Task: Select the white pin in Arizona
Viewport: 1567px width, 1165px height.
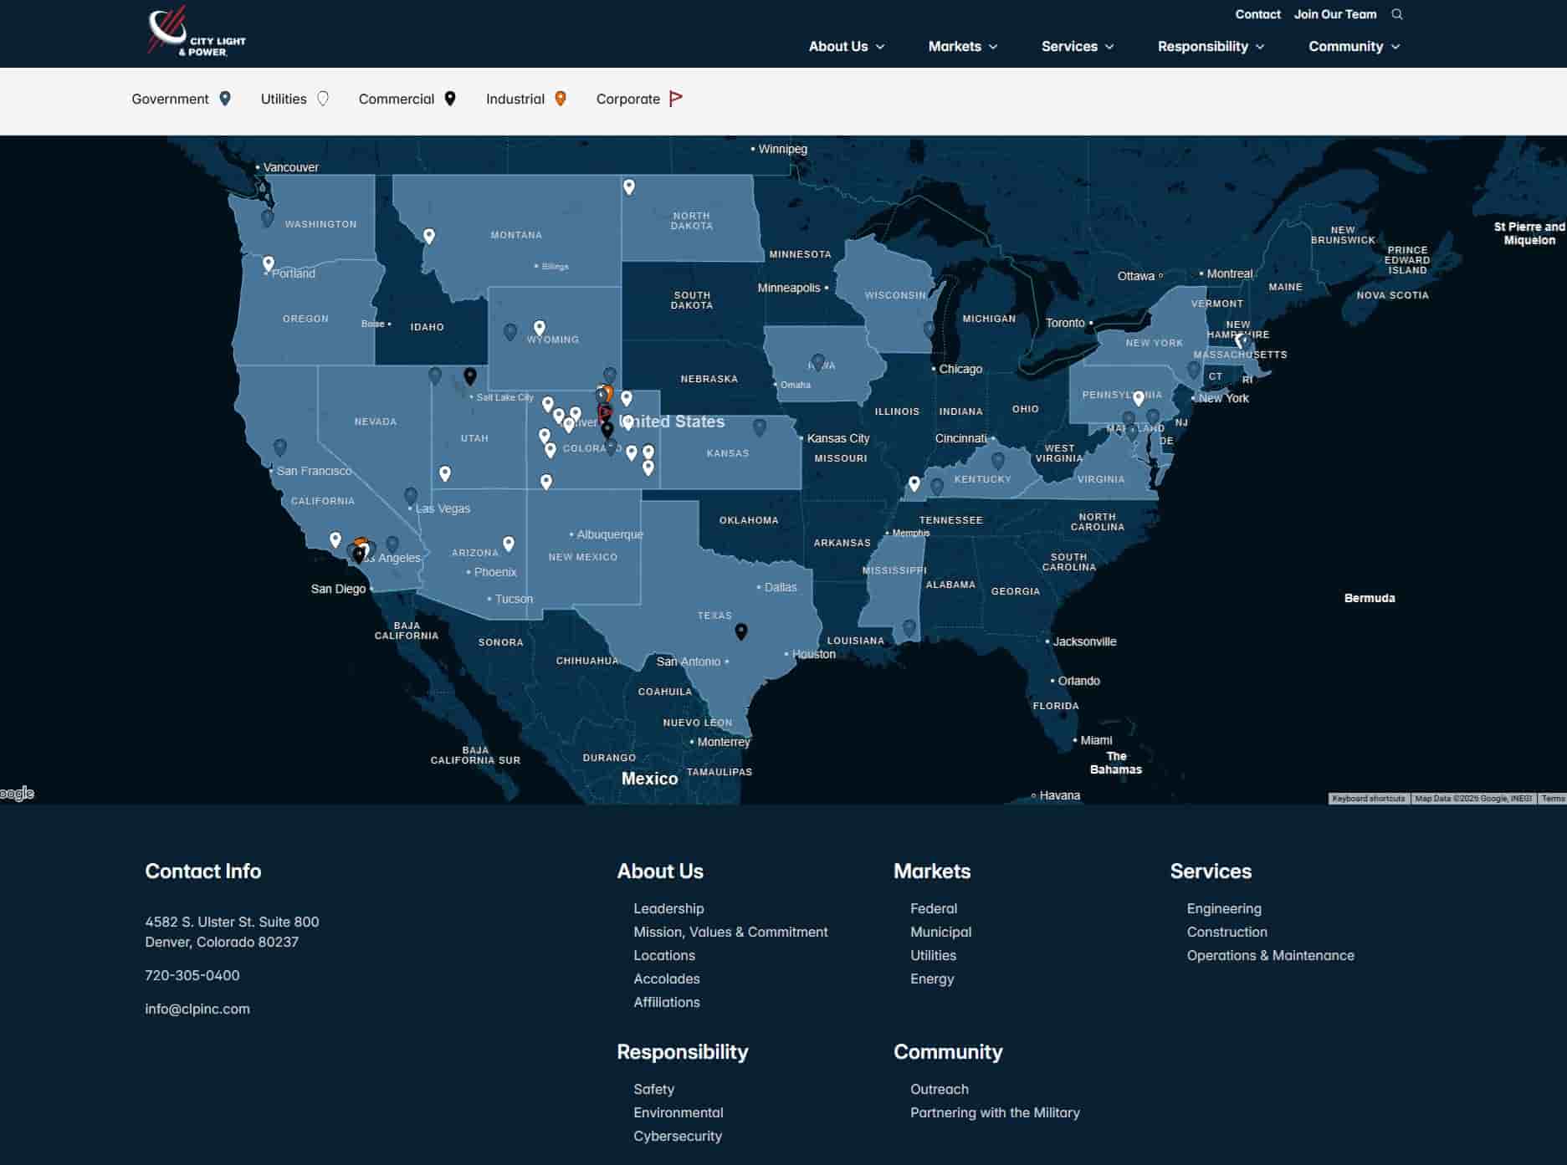Action: pos(509,544)
